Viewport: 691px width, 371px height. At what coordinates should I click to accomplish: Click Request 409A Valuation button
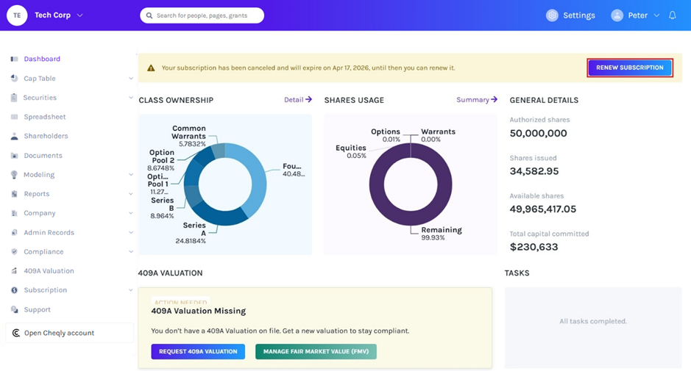tap(198, 352)
